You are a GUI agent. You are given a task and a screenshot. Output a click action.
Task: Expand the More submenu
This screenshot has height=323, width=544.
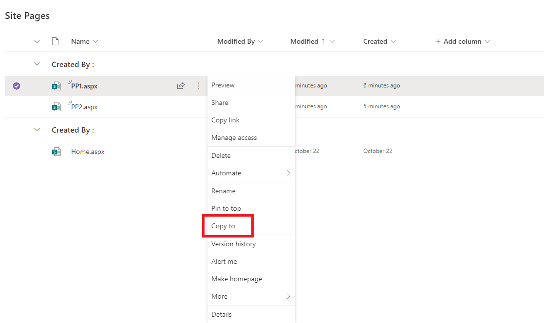tap(251, 296)
